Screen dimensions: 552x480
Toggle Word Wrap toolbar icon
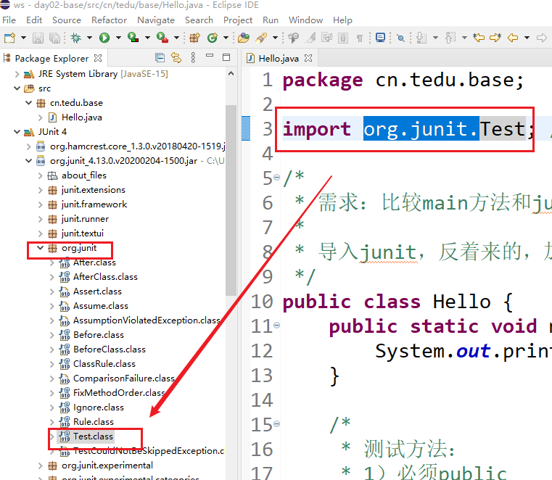pos(326,38)
